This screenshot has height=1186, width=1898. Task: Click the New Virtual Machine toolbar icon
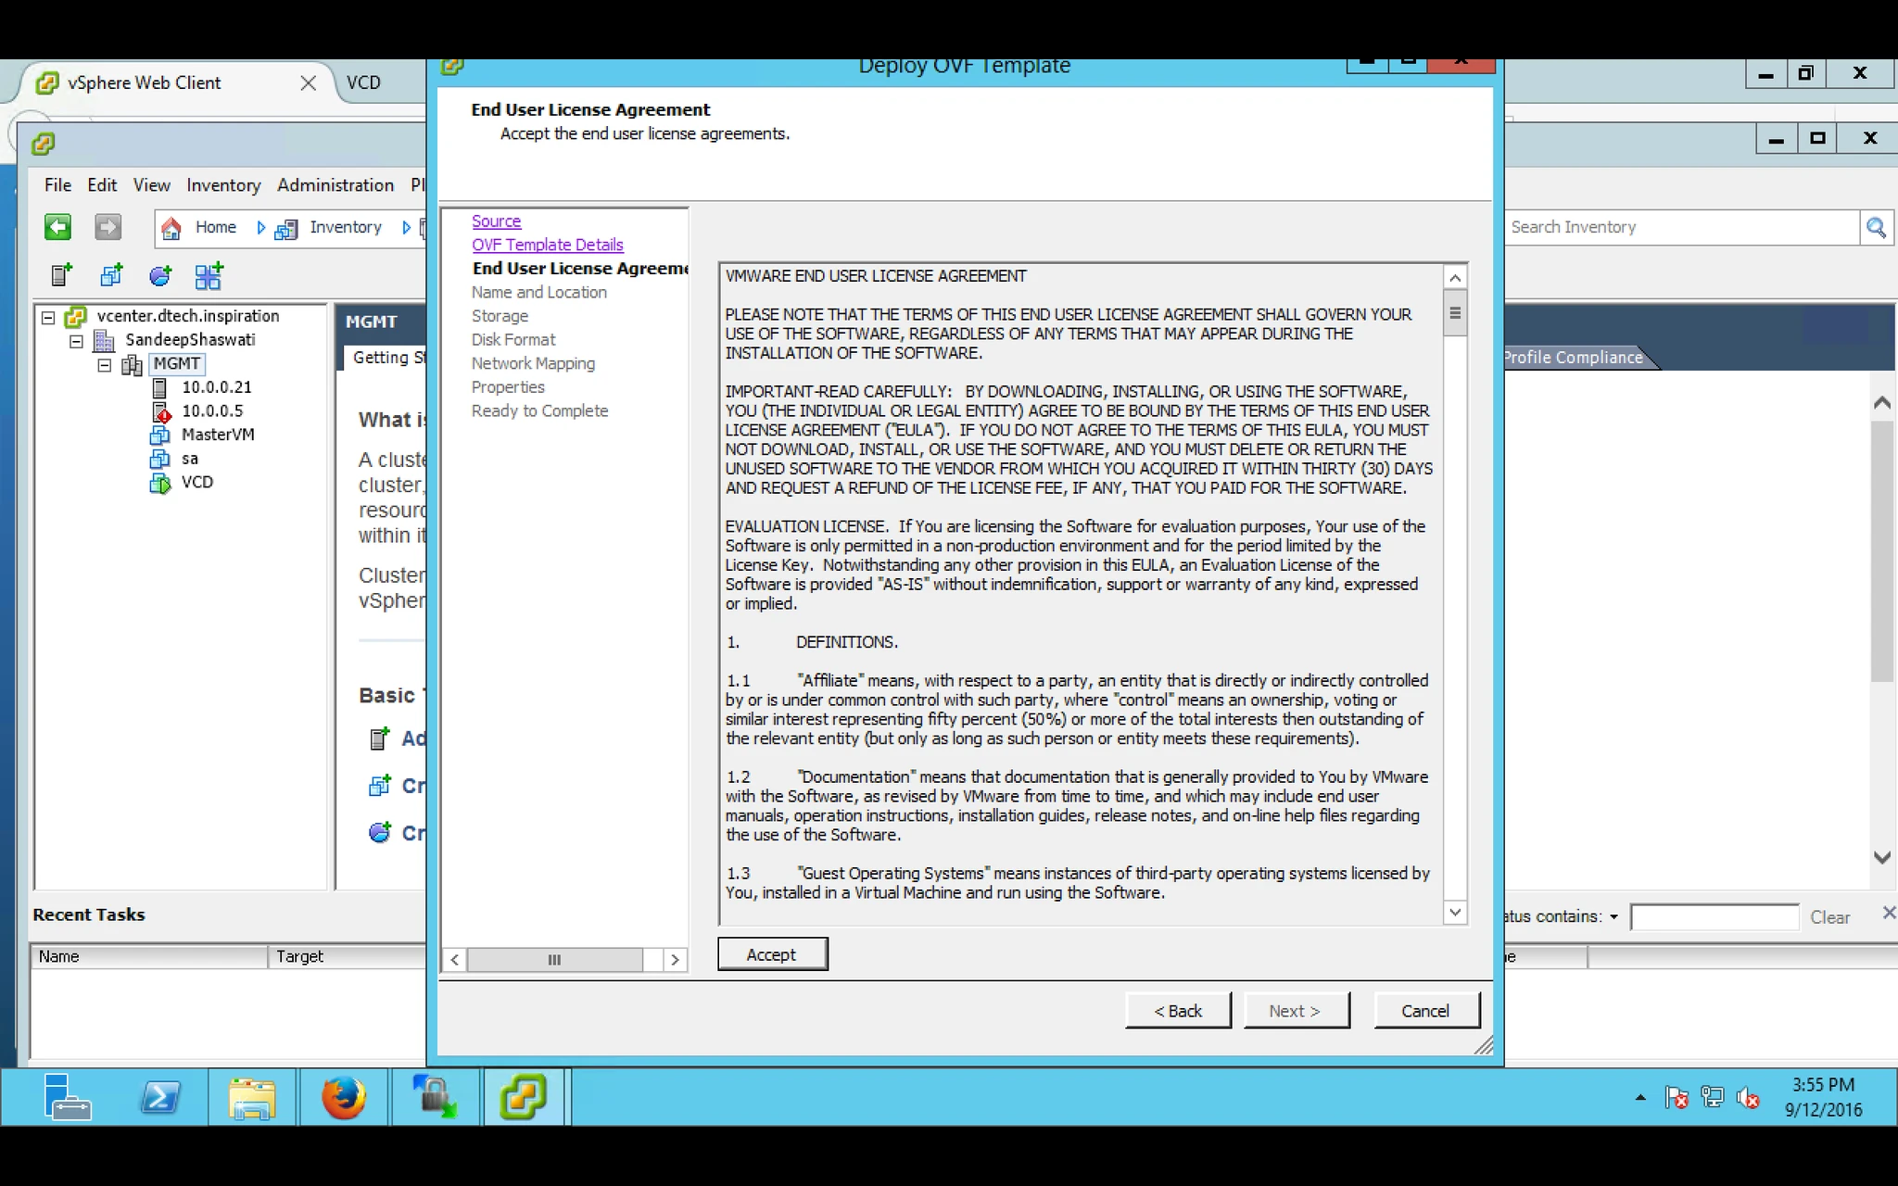pyautogui.click(x=111, y=275)
